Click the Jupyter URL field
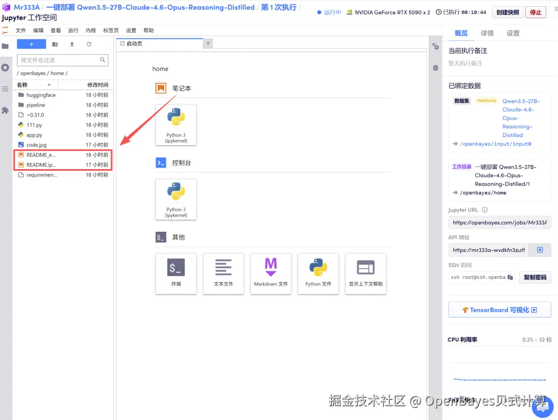 click(x=500, y=222)
